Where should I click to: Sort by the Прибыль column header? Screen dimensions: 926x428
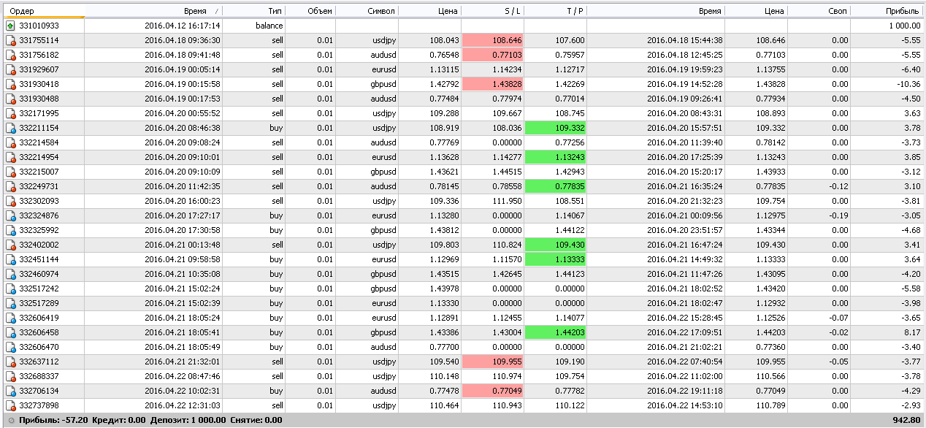(888, 11)
